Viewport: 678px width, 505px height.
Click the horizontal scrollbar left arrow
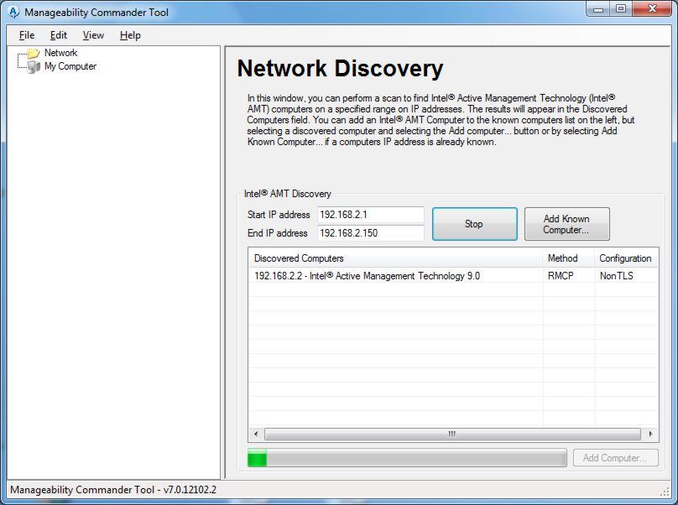tap(256, 434)
